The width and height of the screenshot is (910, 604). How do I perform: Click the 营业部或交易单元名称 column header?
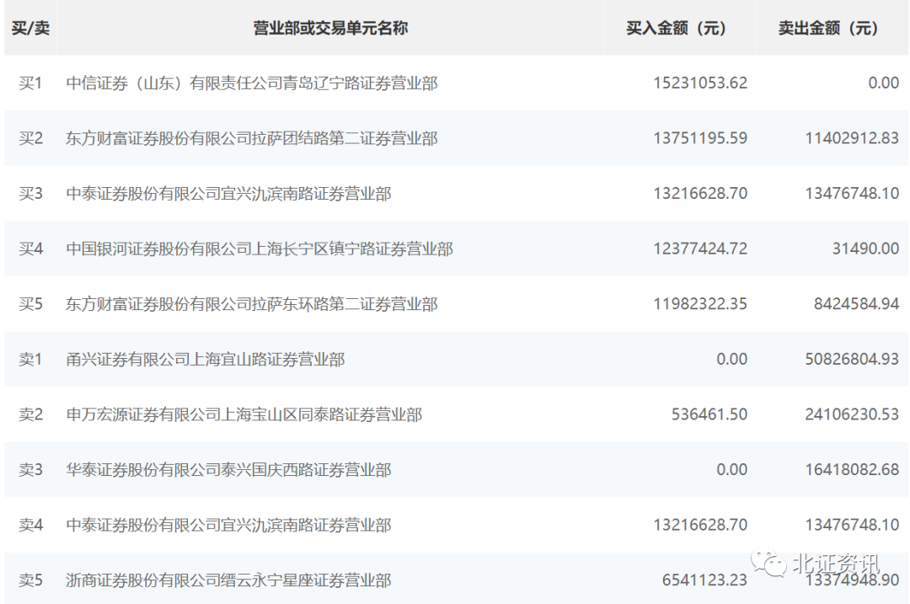point(330,29)
